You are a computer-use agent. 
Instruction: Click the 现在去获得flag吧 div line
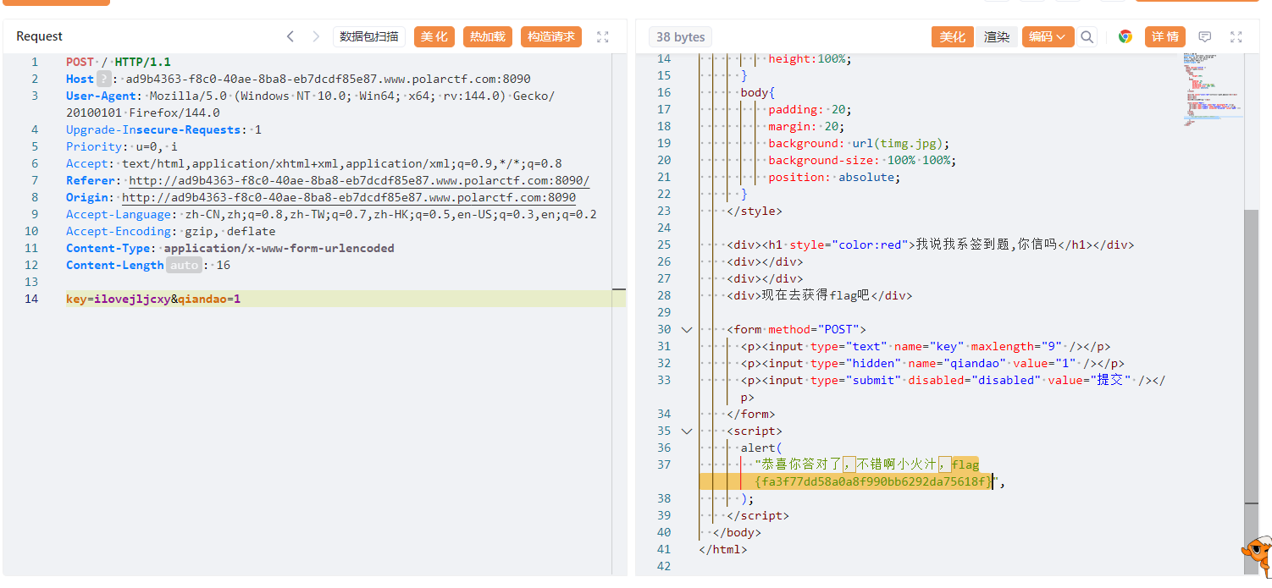(819, 295)
